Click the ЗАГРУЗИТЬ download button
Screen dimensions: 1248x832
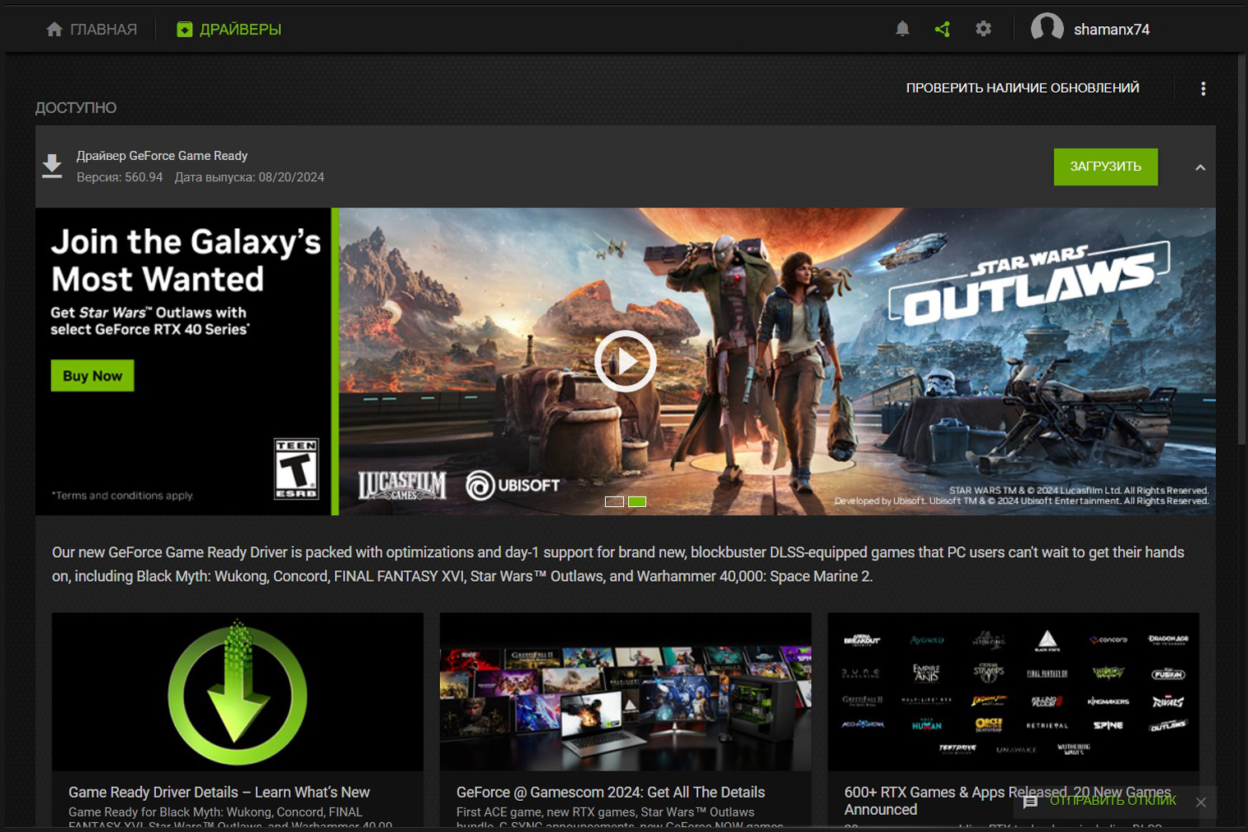tap(1105, 167)
